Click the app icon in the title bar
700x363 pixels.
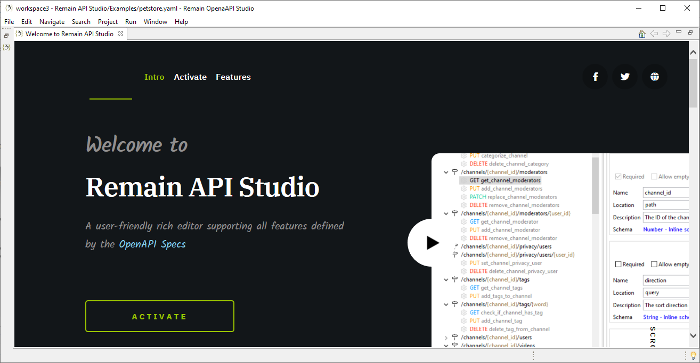coord(8,8)
